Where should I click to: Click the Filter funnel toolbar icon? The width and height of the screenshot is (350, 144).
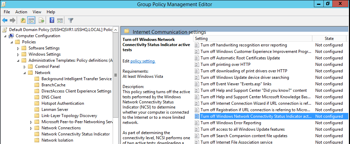tap(70, 20)
